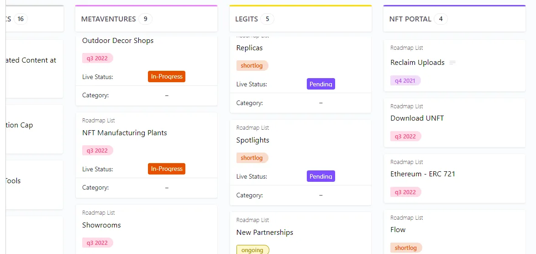Change In-Progress status on Outdoor Decor Shops

[x=167, y=77]
